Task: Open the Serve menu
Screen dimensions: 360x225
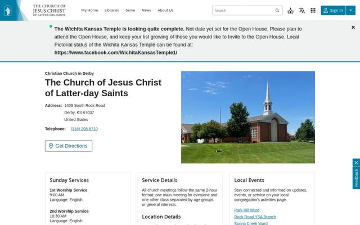Action: (x=130, y=10)
